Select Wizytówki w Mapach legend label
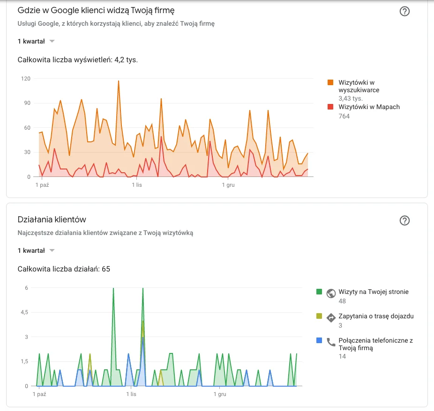 click(369, 107)
